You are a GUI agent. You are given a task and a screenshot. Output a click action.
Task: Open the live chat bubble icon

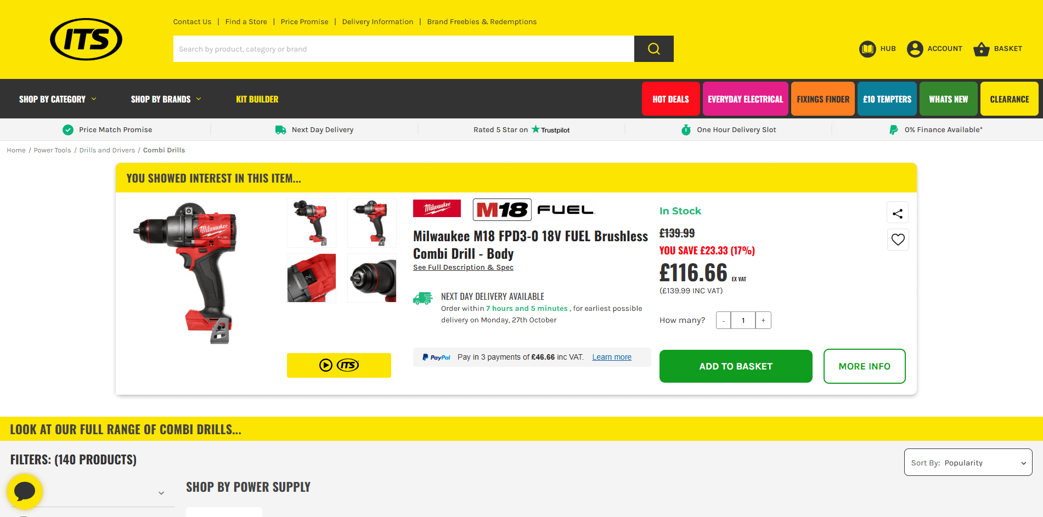[x=25, y=491]
